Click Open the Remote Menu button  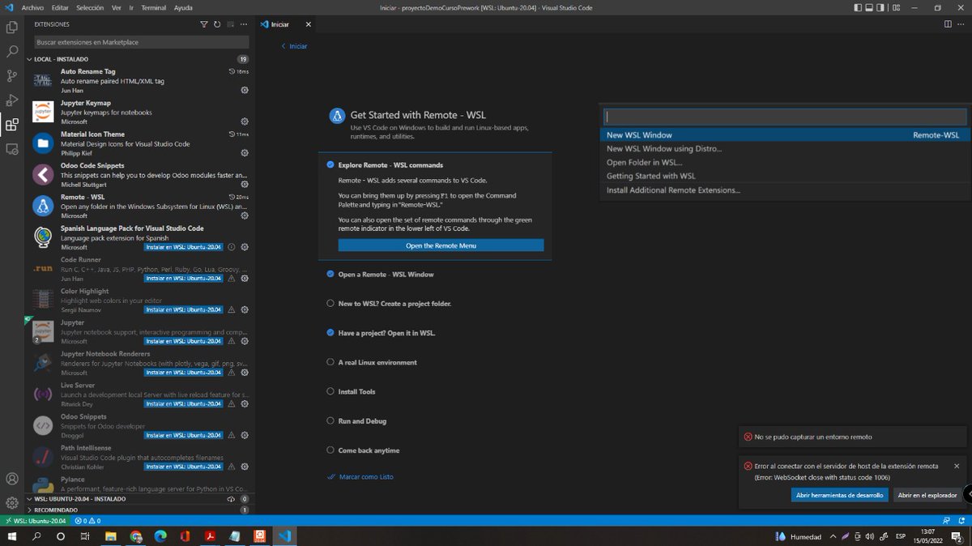pyautogui.click(x=441, y=245)
